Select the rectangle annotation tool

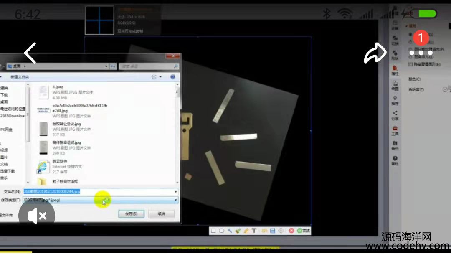pos(213,231)
